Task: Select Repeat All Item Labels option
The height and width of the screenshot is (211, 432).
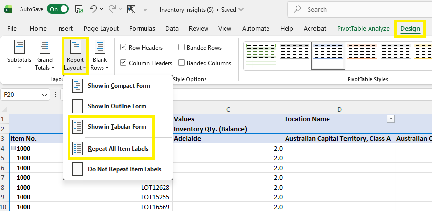Action: 118,149
